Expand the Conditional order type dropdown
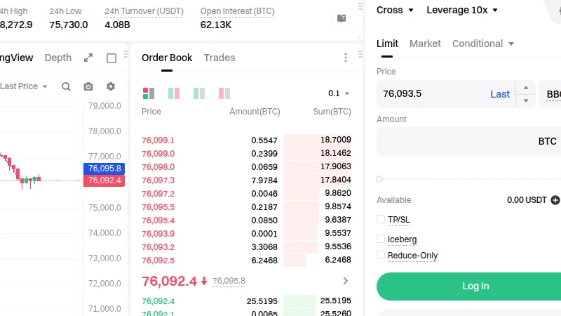Viewport: 561px width, 316px height. coord(483,44)
